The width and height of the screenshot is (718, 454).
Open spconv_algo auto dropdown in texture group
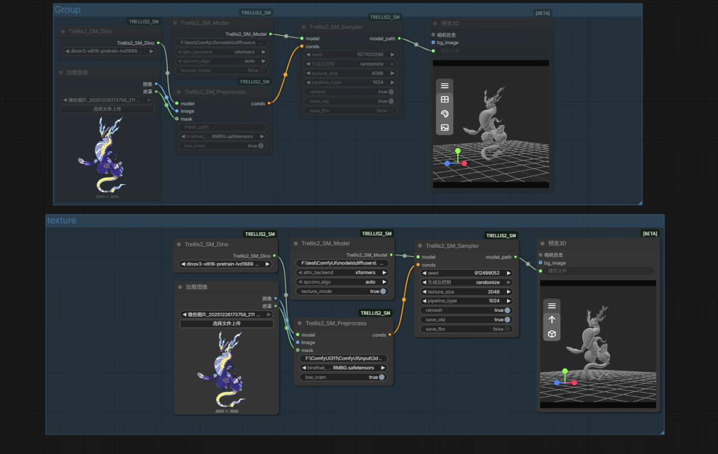(x=342, y=282)
